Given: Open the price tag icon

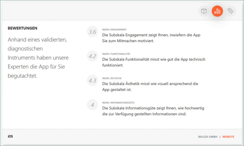Looking at the screenshot, I should (230, 11).
